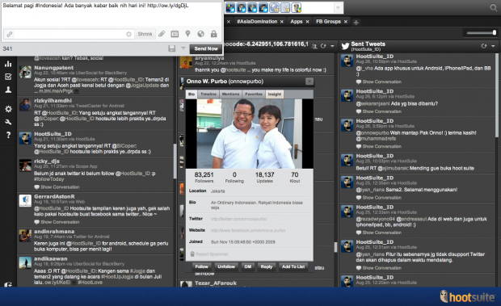The image size is (501, 306).
Task: Click the floppy disk save draft icon
Action: (x=172, y=48)
